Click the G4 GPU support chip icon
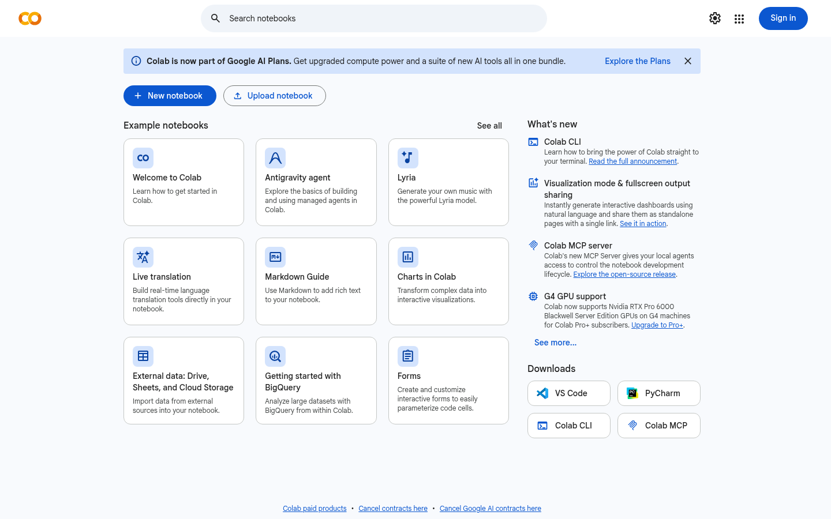 pyautogui.click(x=533, y=296)
